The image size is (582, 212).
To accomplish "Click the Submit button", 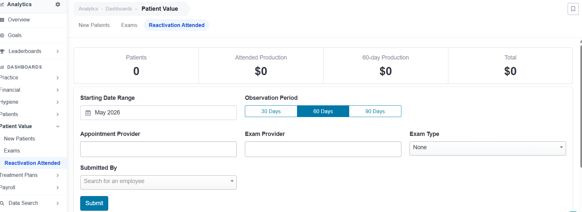I will tap(94, 203).
